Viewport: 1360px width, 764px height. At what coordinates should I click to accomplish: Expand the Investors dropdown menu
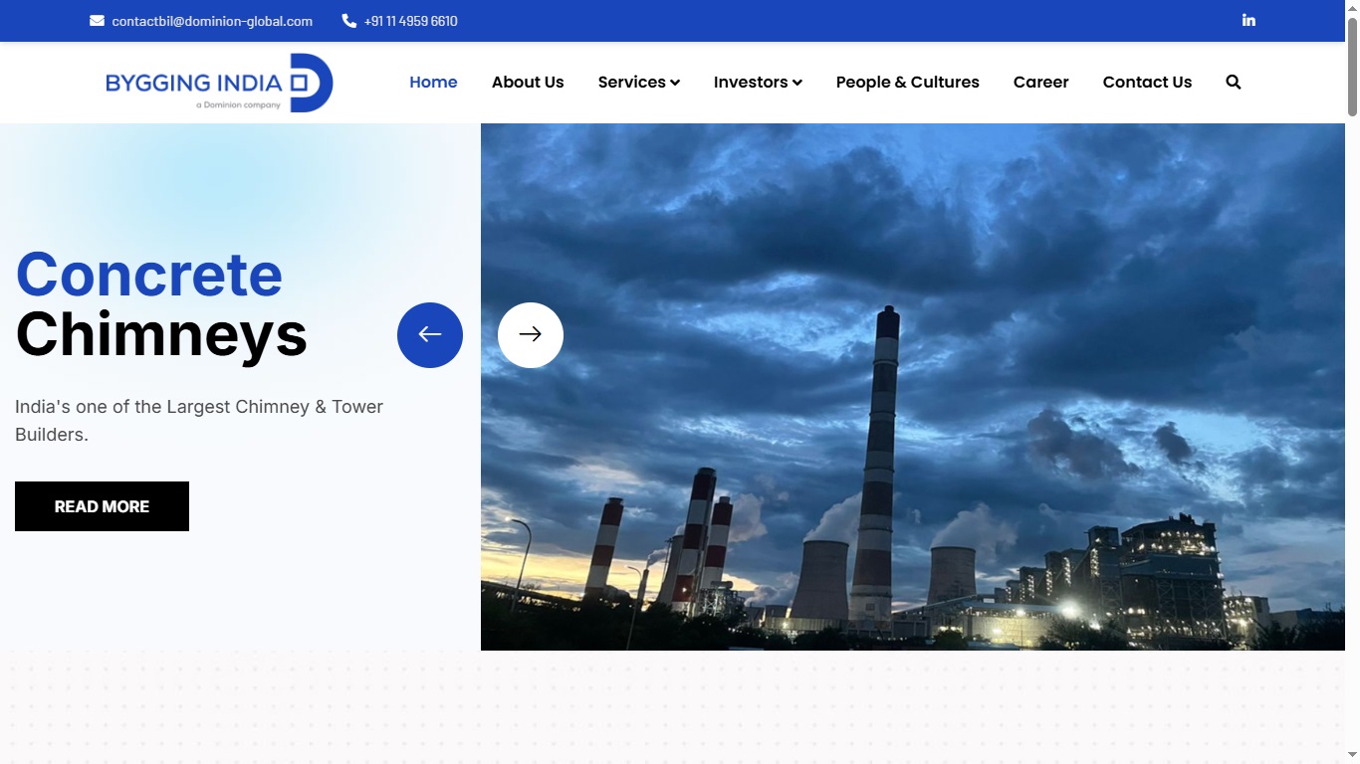[x=758, y=83]
